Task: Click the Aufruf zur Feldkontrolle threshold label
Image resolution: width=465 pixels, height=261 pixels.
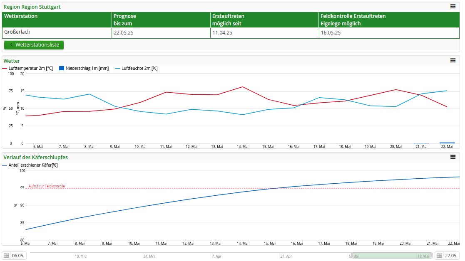Action: 47,186
